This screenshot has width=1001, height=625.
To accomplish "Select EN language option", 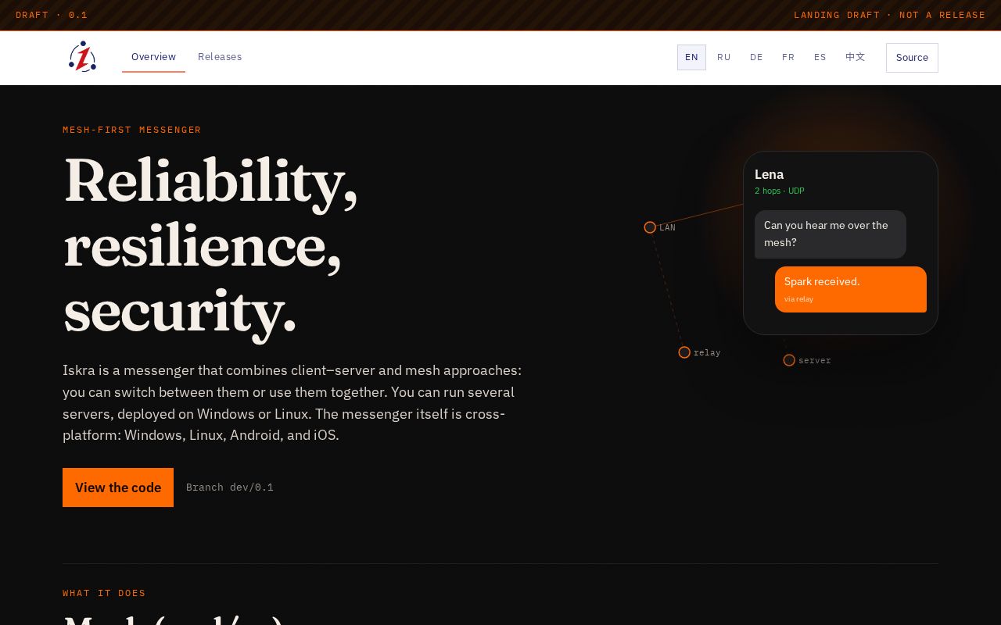I will tap(691, 57).
